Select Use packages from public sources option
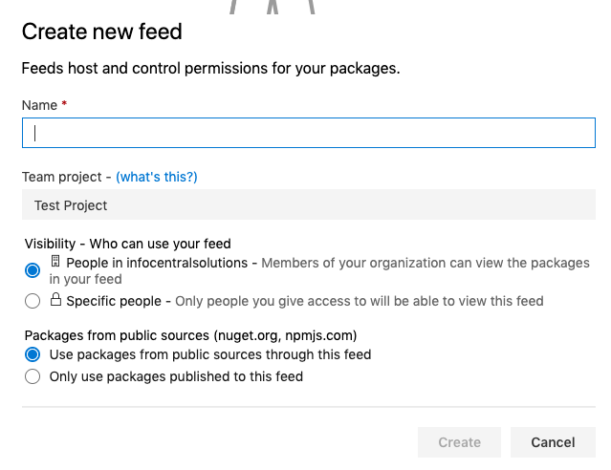Image resolution: width=611 pixels, height=470 pixels. click(33, 354)
